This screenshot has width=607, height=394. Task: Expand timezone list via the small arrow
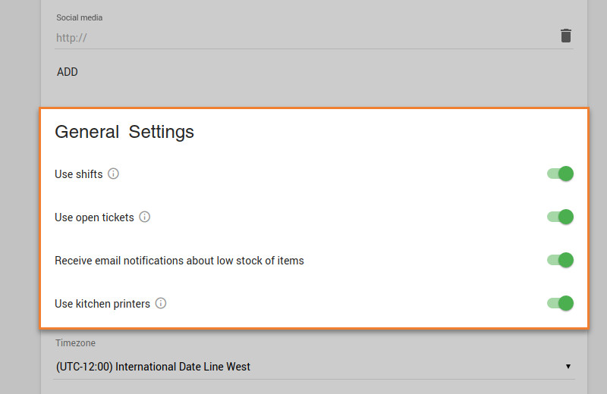tap(568, 367)
